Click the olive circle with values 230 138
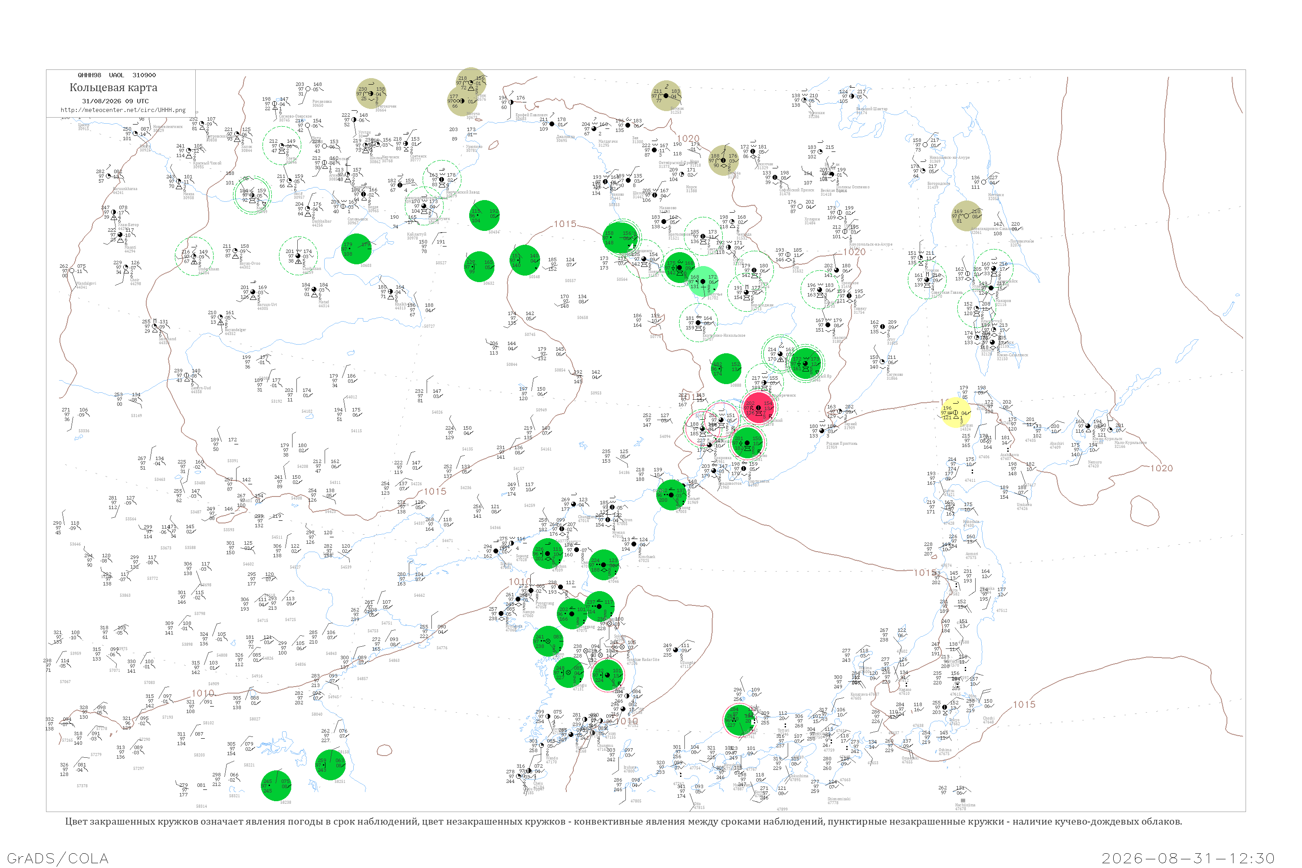 tap(371, 93)
